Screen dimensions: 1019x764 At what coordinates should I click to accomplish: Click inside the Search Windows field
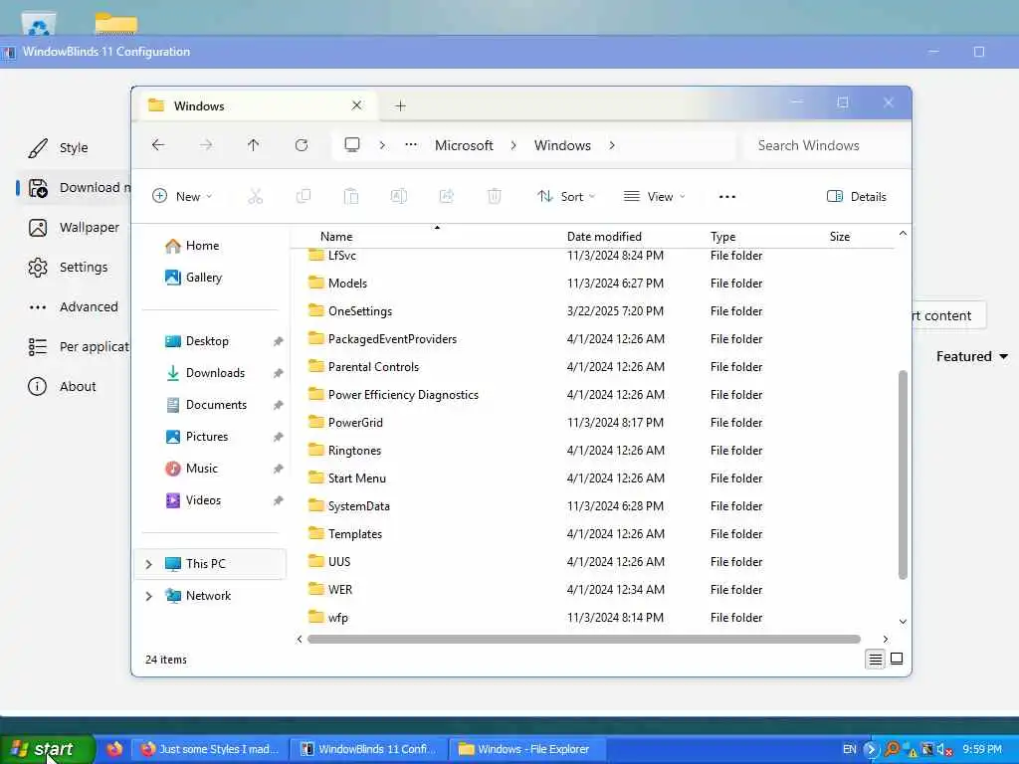click(824, 145)
